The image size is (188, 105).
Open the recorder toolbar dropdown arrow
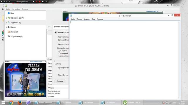tap(1, 1)
